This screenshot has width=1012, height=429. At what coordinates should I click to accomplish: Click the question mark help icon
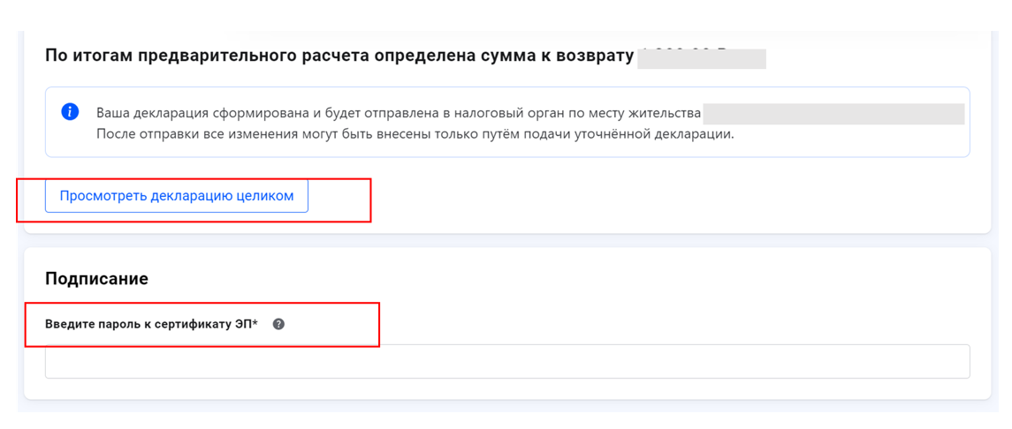tap(278, 324)
